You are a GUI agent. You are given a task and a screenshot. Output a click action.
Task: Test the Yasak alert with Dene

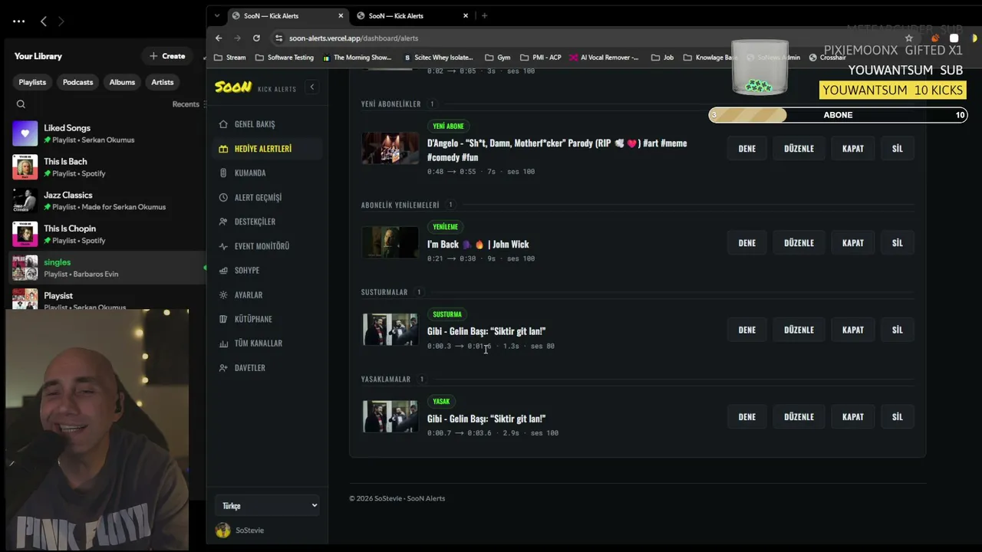pos(747,417)
